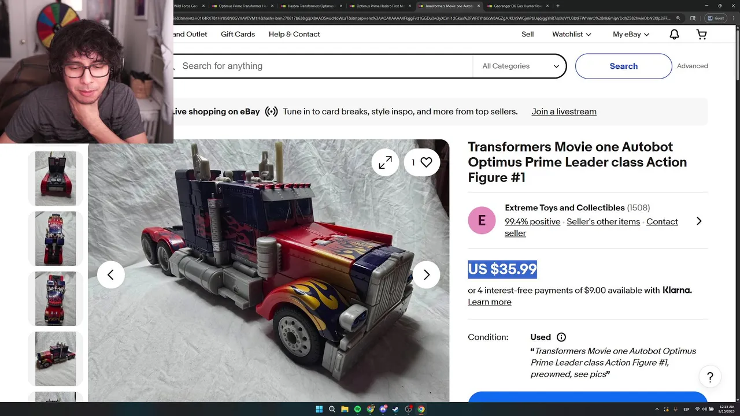Image resolution: width=740 pixels, height=416 pixels.
Task: Switch to Optimus Prime Hasbro First tab
Action: 380,6
